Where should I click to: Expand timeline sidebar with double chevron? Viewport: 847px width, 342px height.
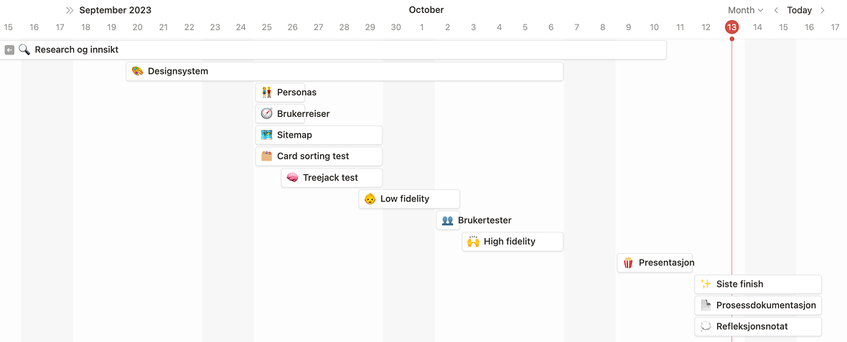(70, 10)
